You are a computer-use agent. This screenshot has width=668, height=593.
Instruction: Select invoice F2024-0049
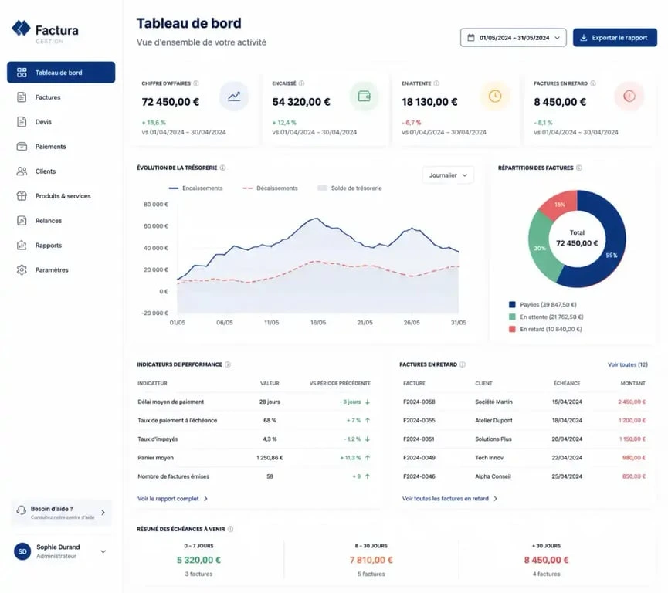[x=419, y=458]
